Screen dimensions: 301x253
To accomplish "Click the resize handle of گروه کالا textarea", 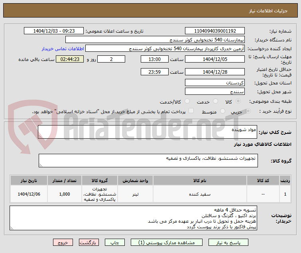I will click(41, 165).
